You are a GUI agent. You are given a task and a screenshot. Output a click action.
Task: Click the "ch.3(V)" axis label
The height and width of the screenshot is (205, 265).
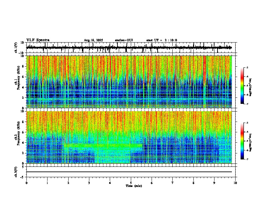(16, 172)
